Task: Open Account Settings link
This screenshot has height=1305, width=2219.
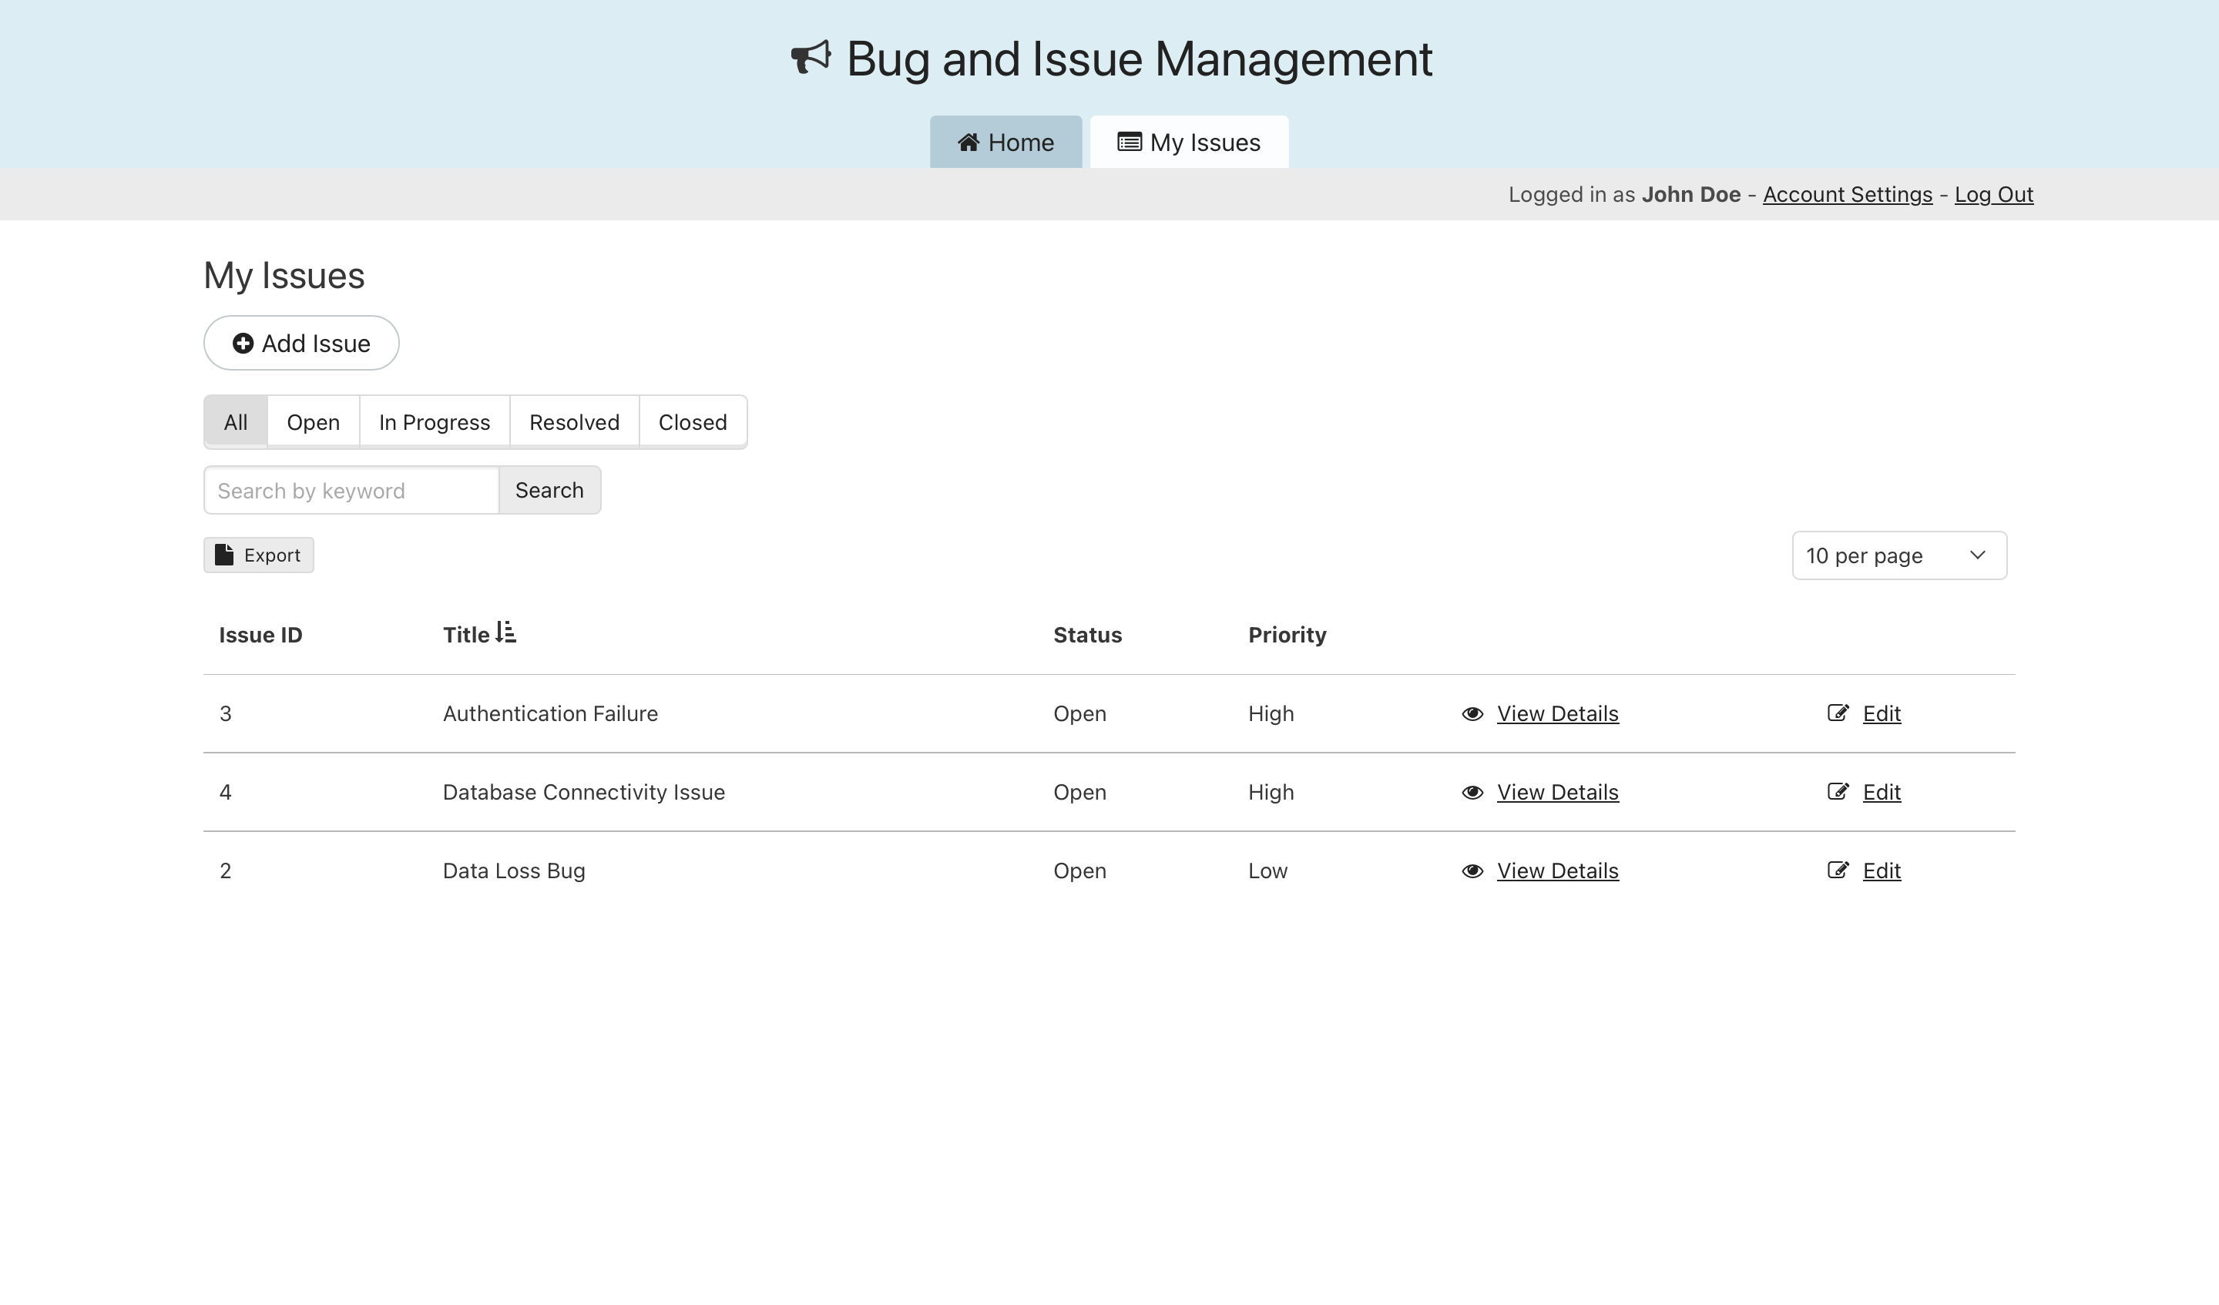Action: click(x=1848, y=195)
